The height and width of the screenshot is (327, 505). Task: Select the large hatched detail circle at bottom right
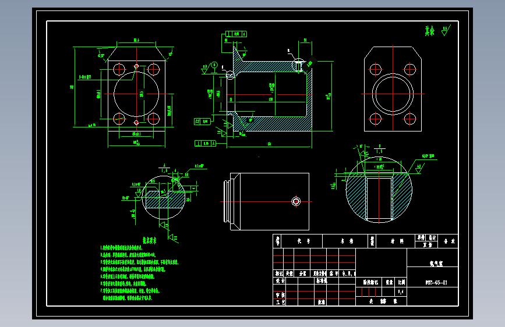point(379,190)
